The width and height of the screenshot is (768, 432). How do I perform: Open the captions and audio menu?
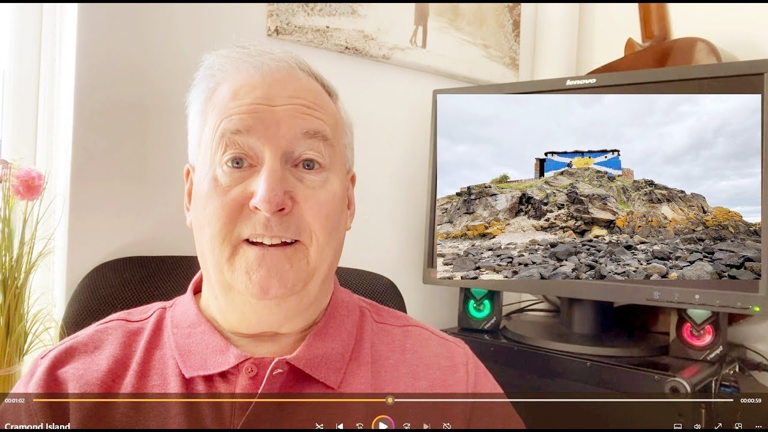[677, 426]
